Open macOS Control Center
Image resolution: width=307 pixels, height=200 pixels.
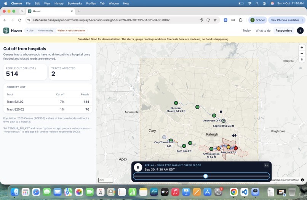point(264,3)
